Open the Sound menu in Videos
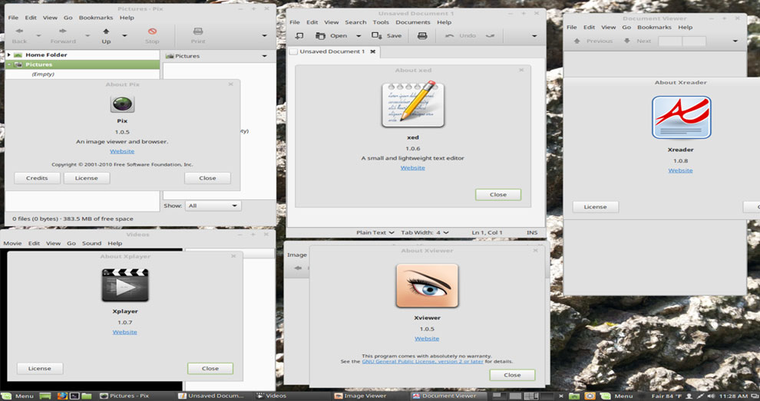 click(x=91, y=244)
